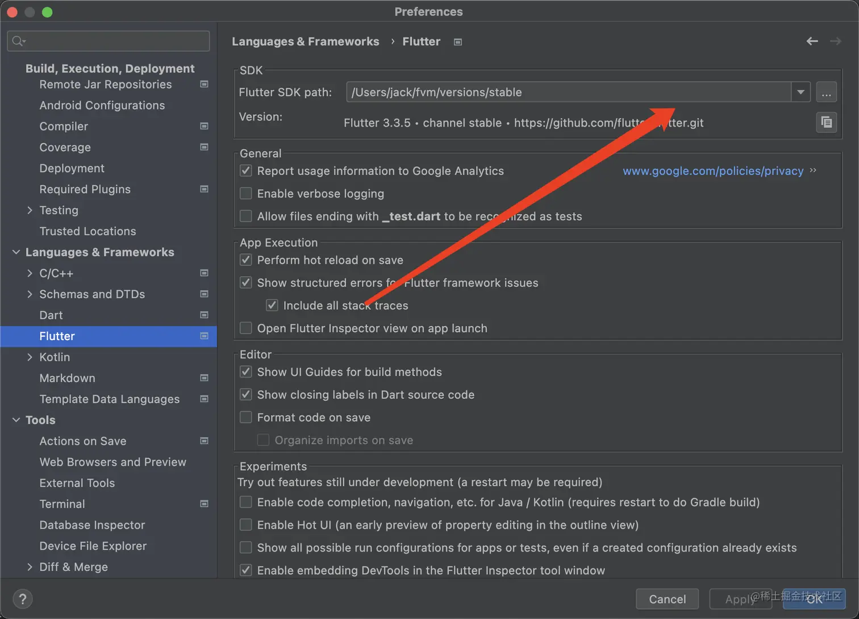
Task: Toggle Show UI Guides for build methods
Action: (x=246, y=371)
